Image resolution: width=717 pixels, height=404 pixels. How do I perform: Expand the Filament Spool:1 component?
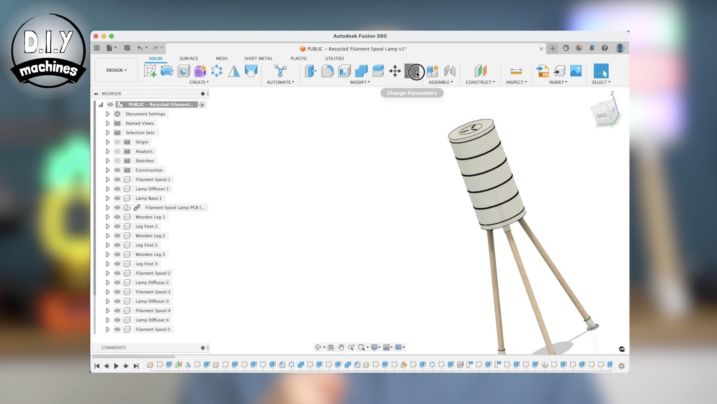tap(108, 179)
